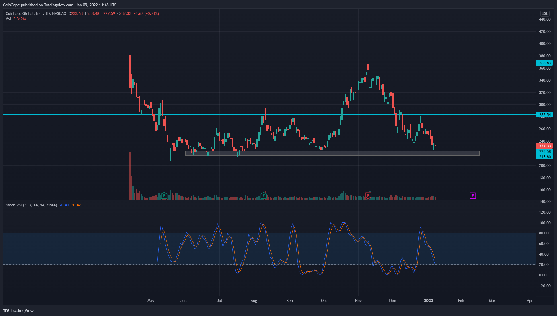Click the Coinbase Global, Inc. symbol title

click(x=24, y=13)
